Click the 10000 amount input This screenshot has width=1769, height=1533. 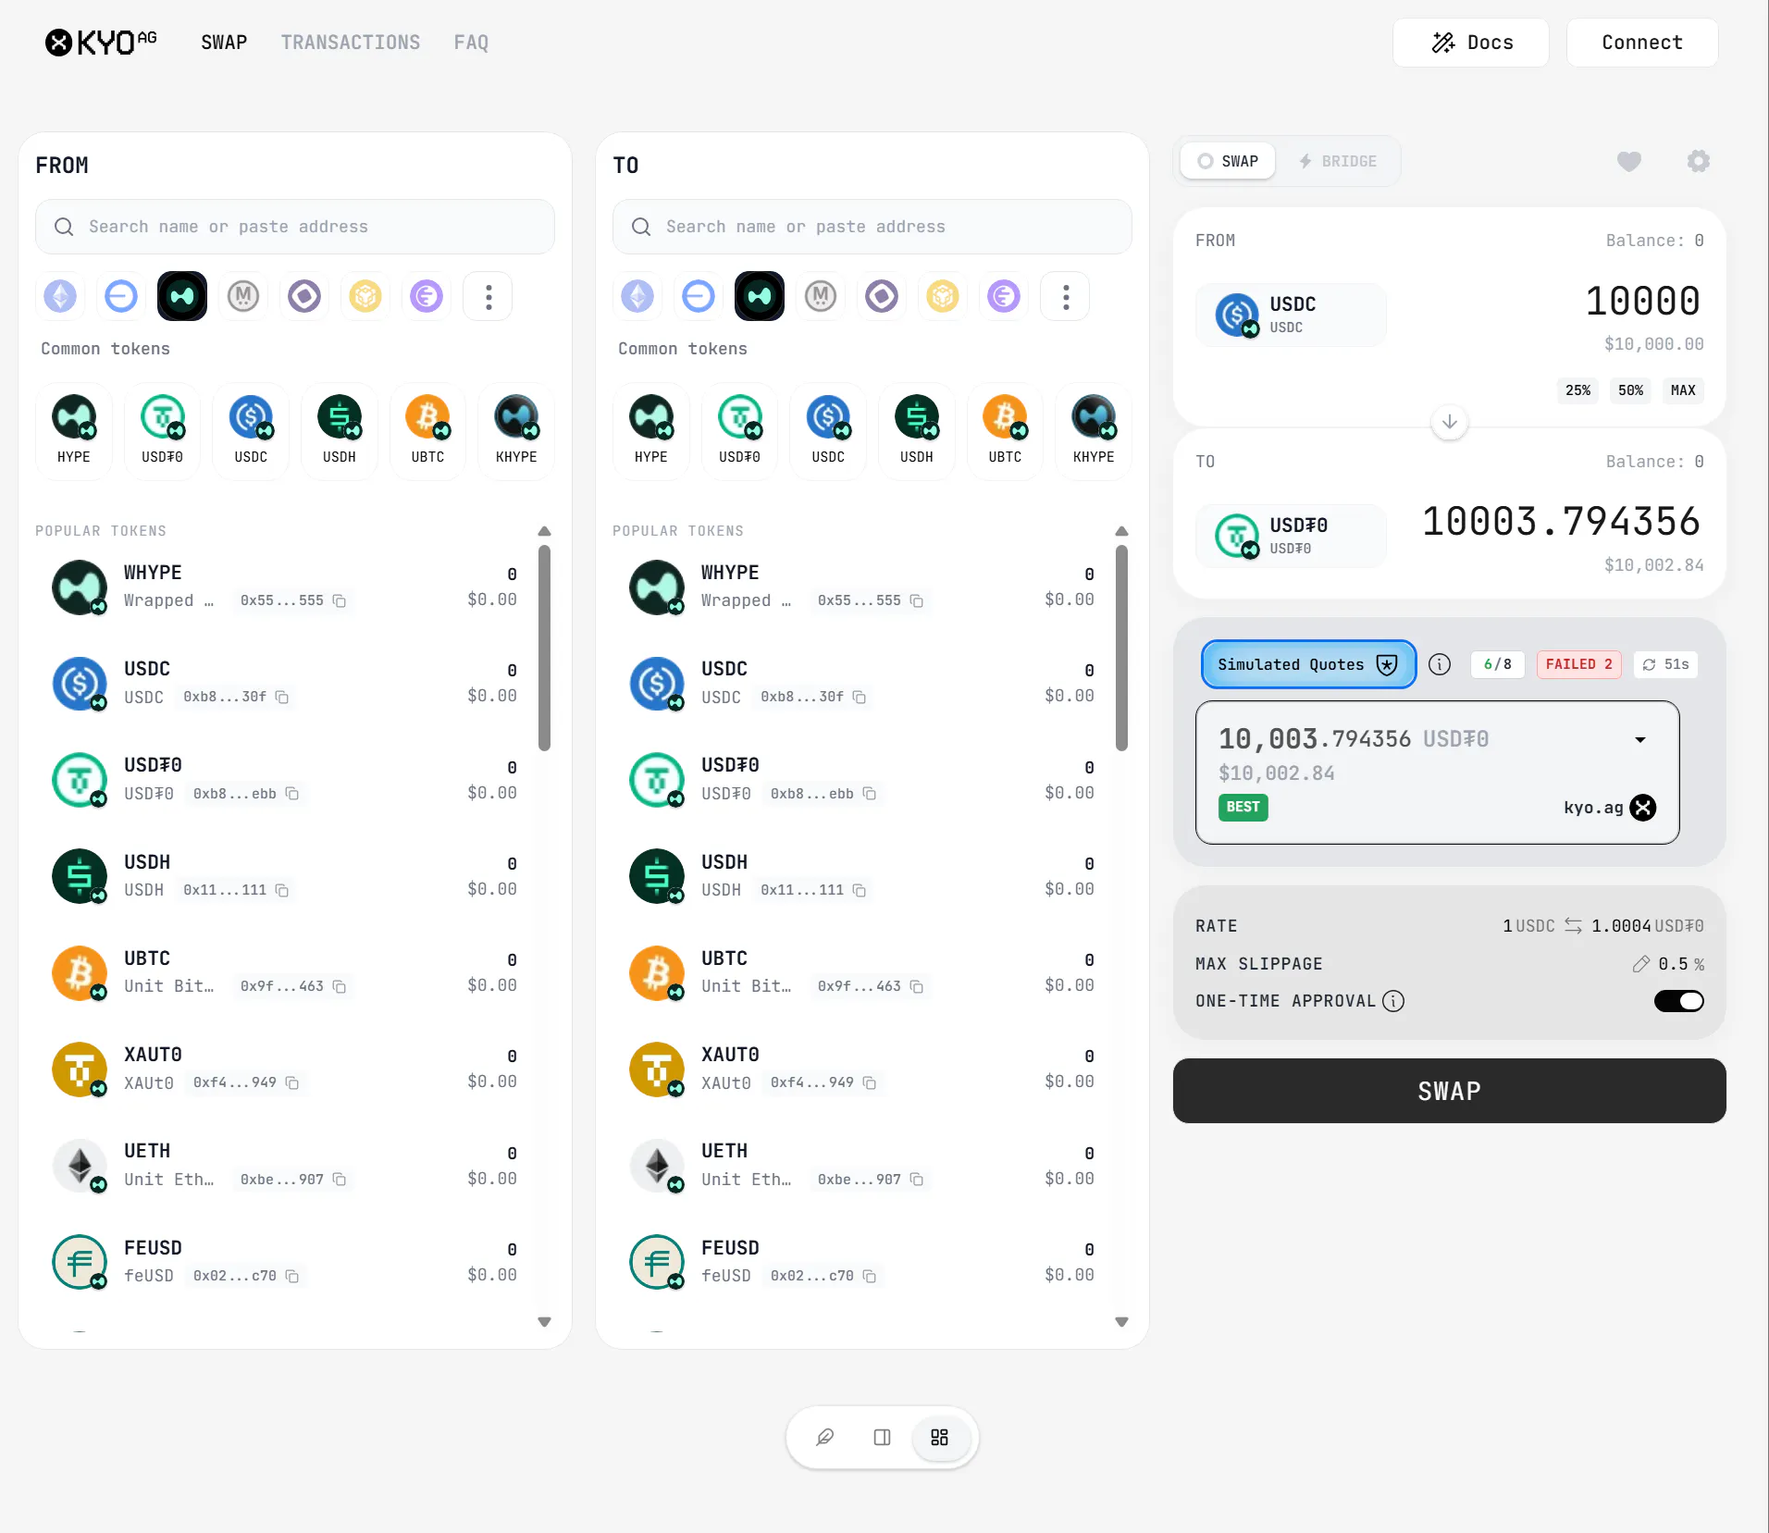(x=1643, y=301)
